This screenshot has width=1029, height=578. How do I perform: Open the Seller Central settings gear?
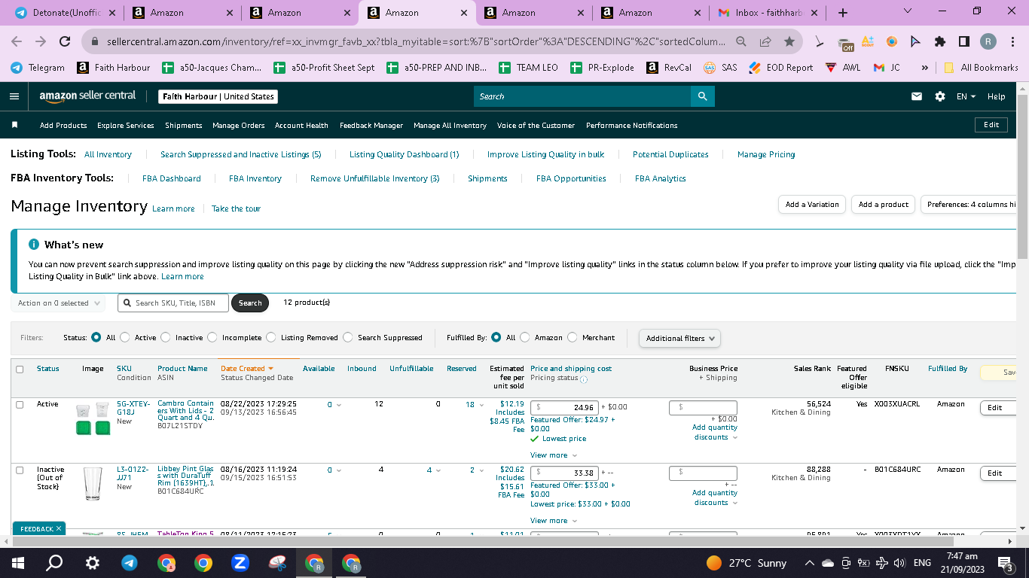pyautogui.click(x=940, y=96)
